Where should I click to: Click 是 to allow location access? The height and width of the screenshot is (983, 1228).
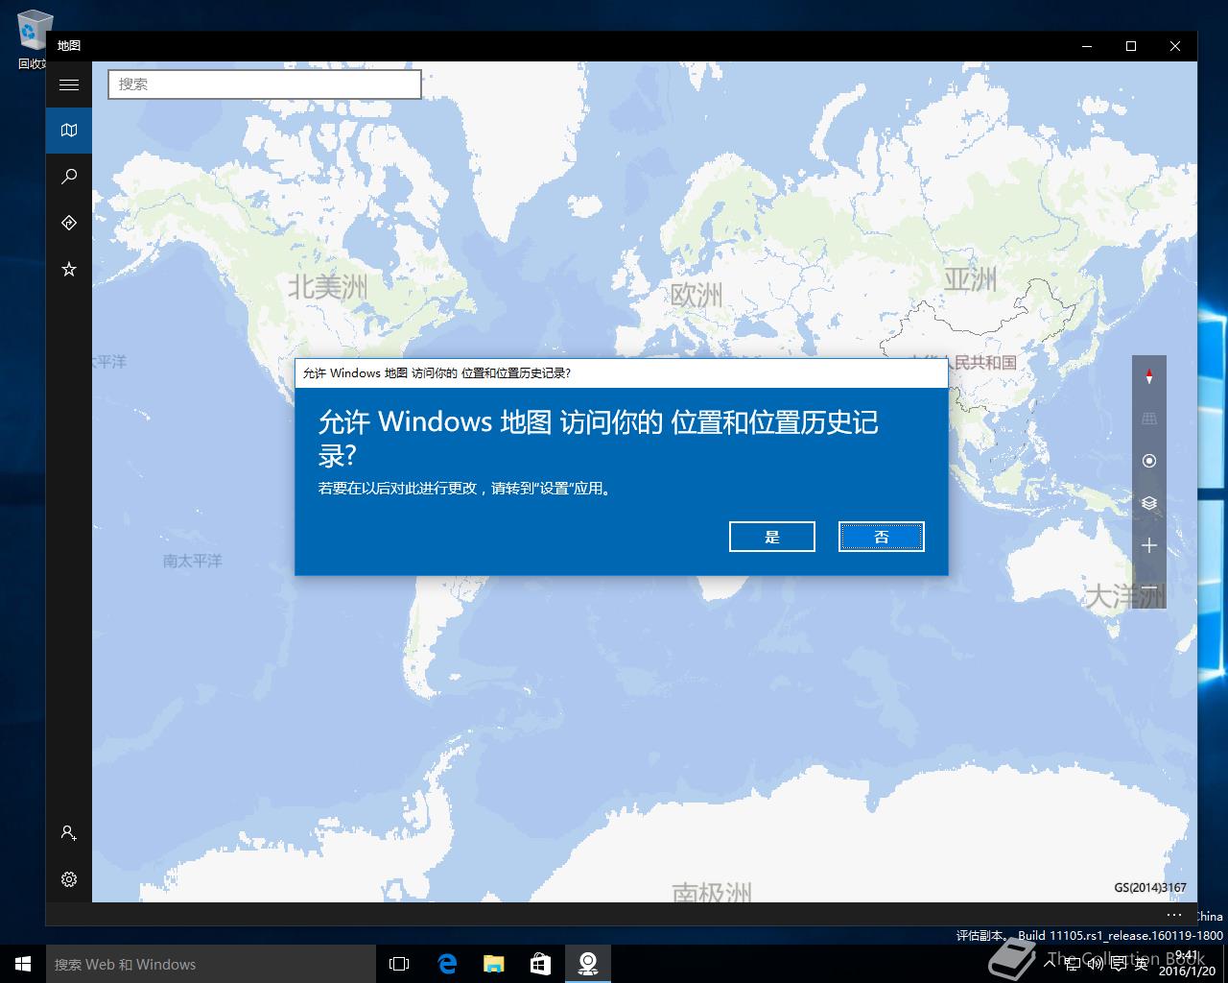click(772, 537)
